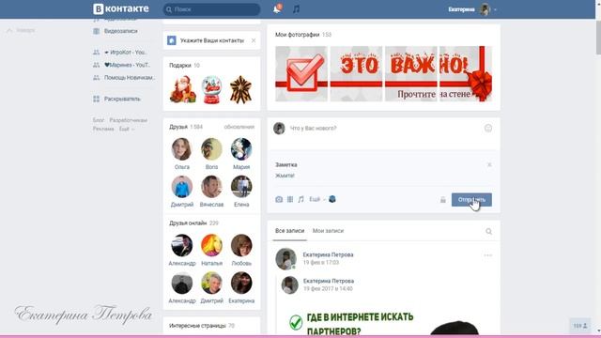Viewport: 601px width, 338px height.
Task: Open the Мои фотографии header
Action: (x=302, y=35)
